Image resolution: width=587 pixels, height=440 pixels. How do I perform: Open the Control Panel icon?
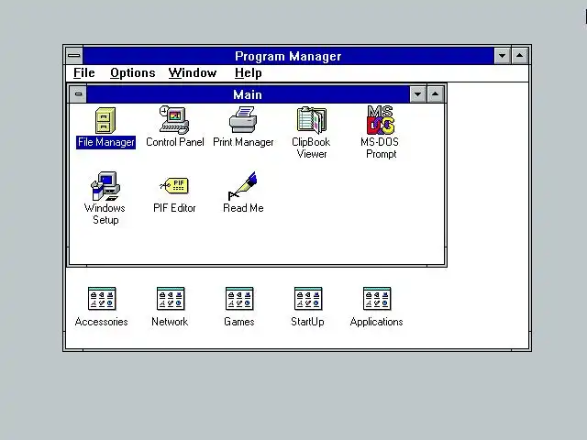(174, 120)
